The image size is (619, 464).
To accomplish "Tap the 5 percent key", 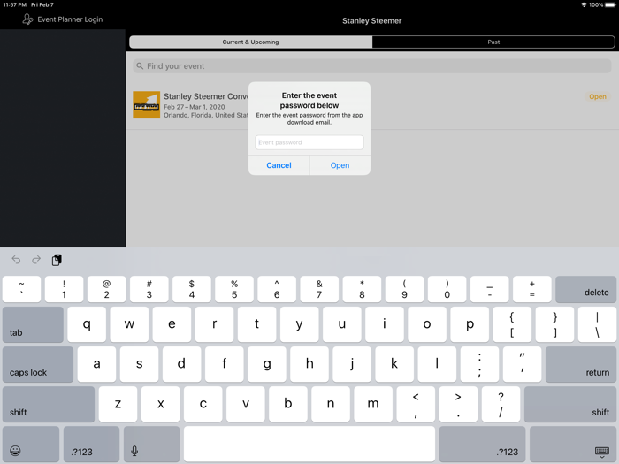I will [234, 289].
